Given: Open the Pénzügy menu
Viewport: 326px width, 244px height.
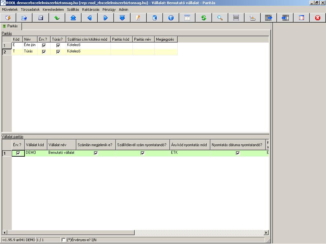Looking at the screenshot, I should click(x=109, y=10).
